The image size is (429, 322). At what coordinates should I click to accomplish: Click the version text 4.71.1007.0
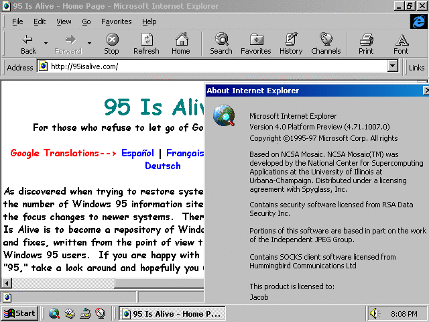pyautogui.click(x=367, y=127)
